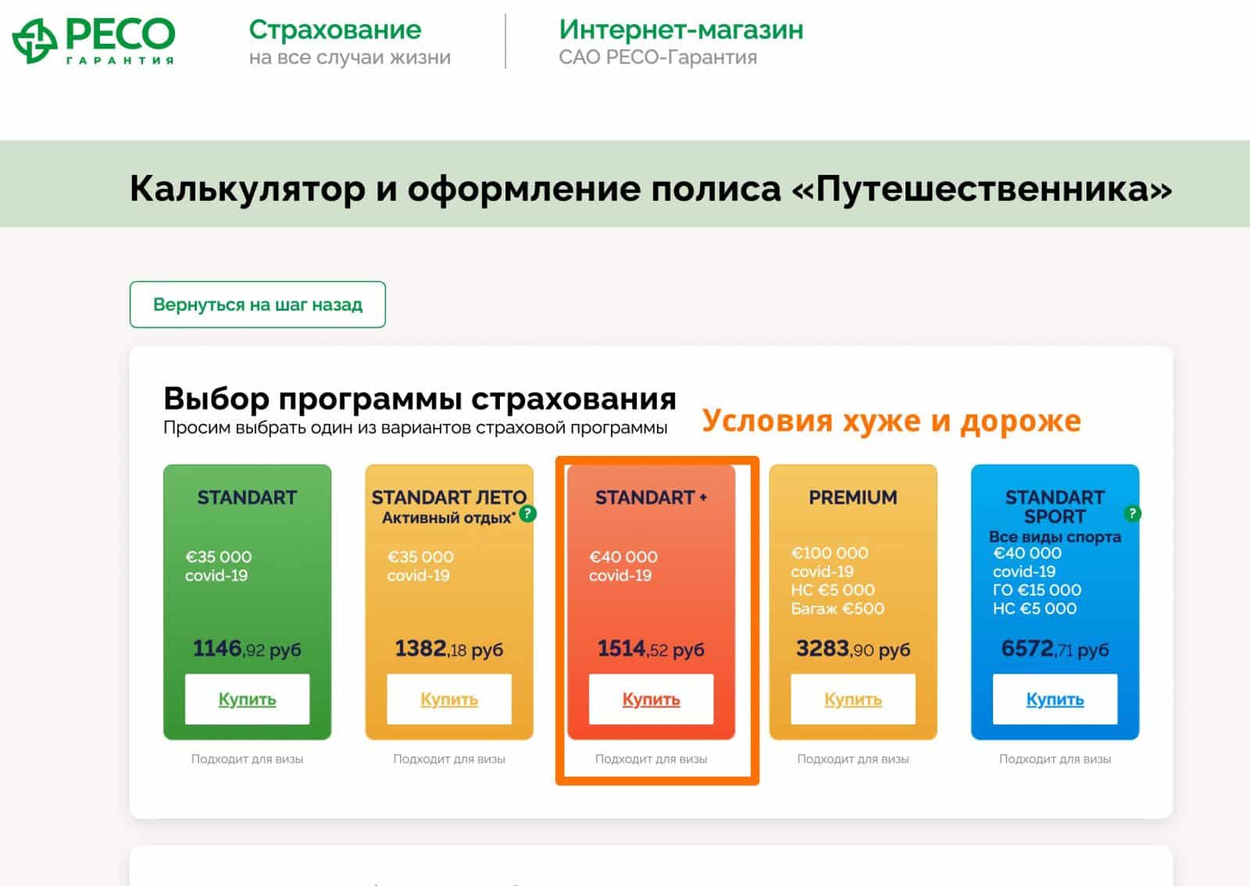Viewport: 1250px width, 886px height.
Task: Click the Калькулятор и оформление полиса heading
Action: pyautogui.click(x=651, y=188)
